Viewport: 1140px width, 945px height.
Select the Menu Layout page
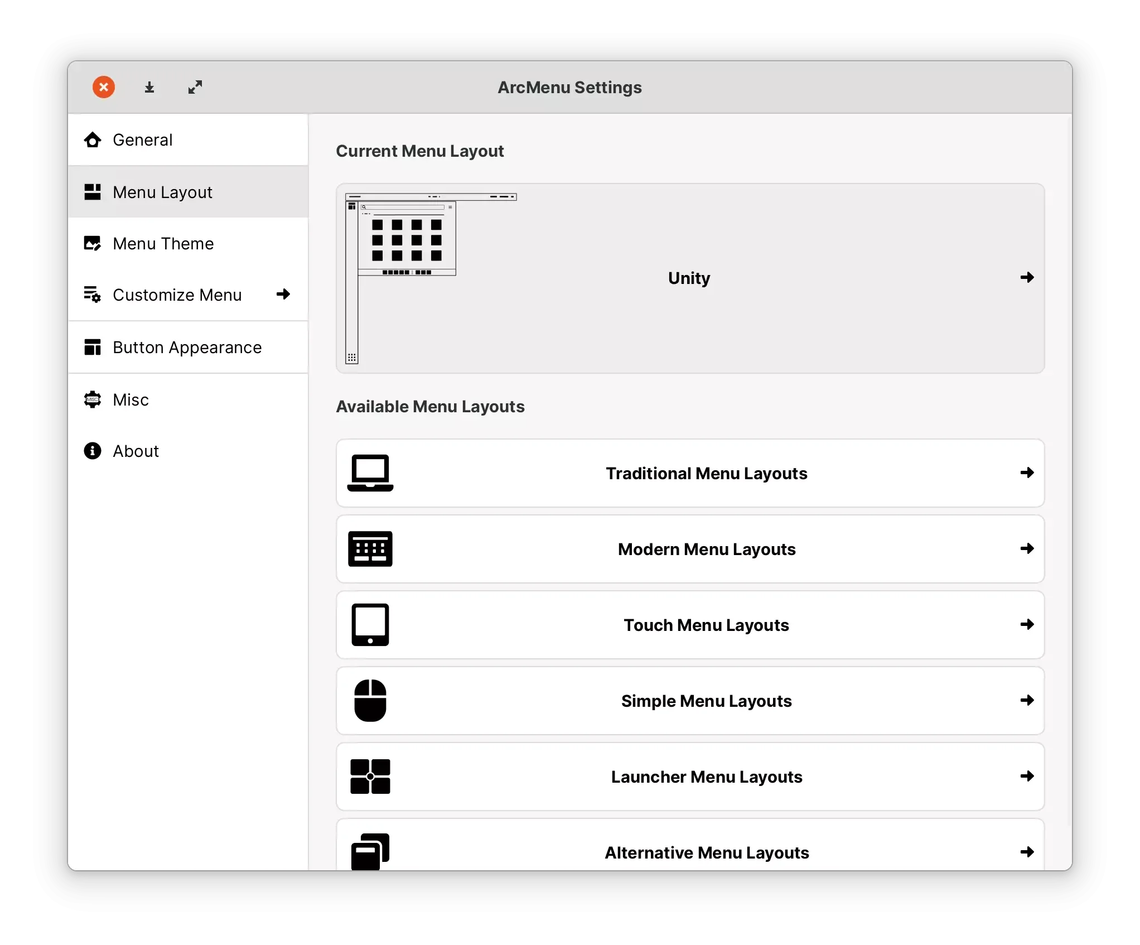click(188, 192)
